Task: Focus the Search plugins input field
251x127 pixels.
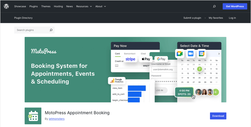Action: click(x=34, y=30)
